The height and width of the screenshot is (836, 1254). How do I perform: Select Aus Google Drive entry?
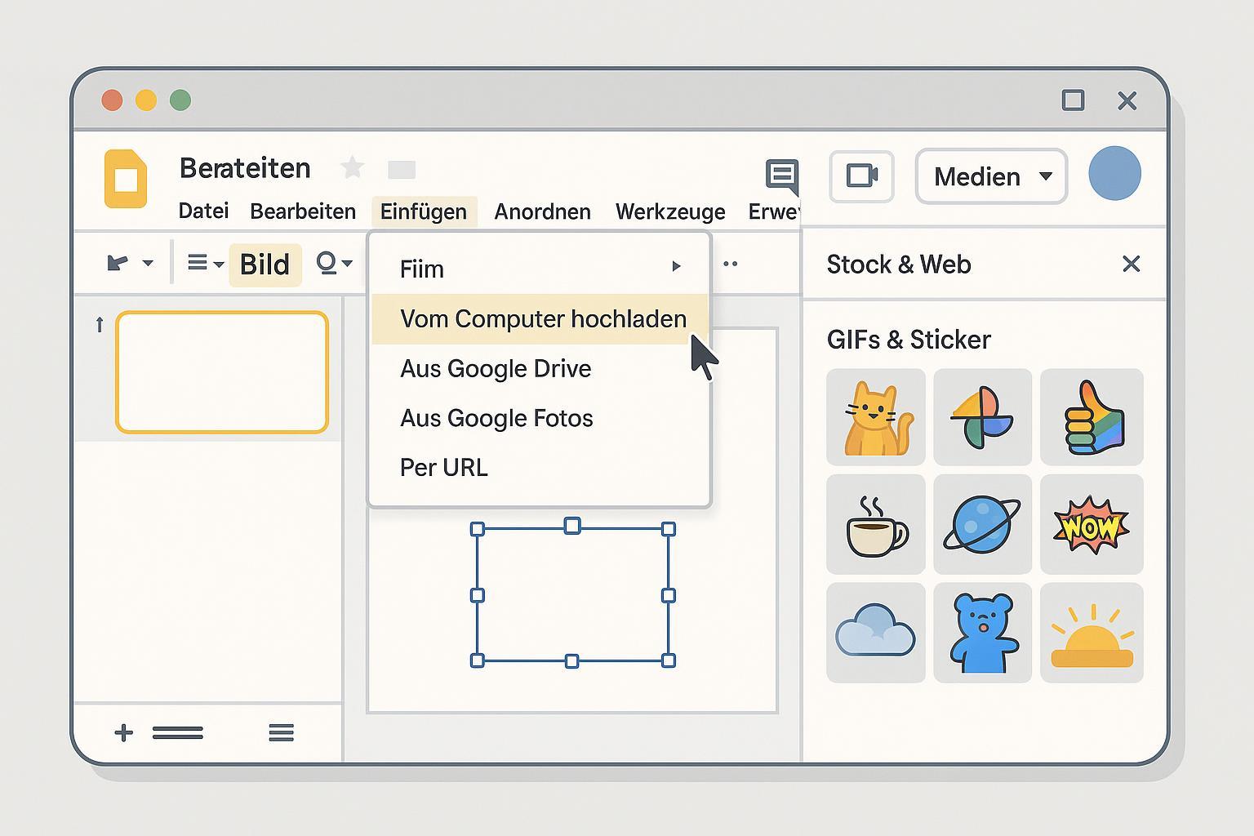[x=496, y=369]
